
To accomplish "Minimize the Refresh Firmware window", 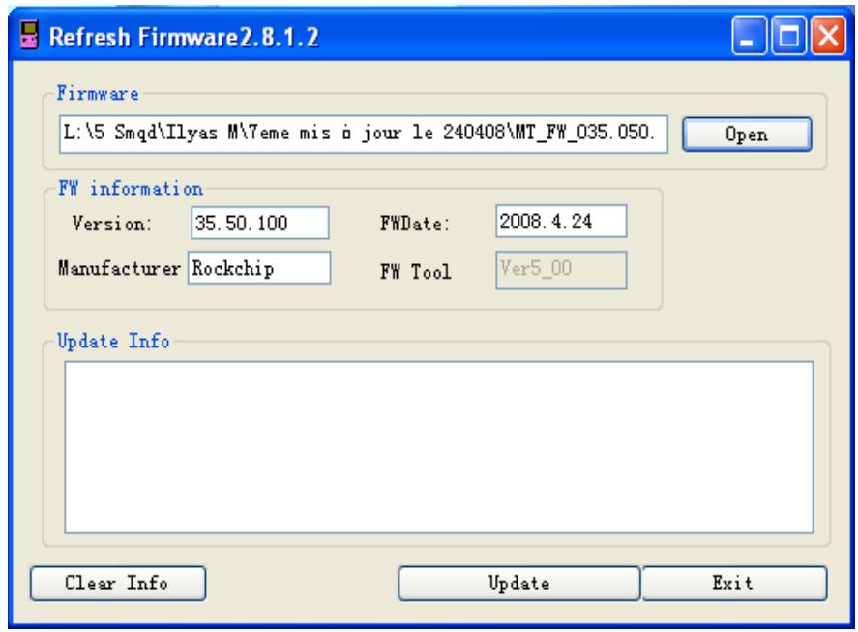I will pos(749,36).
